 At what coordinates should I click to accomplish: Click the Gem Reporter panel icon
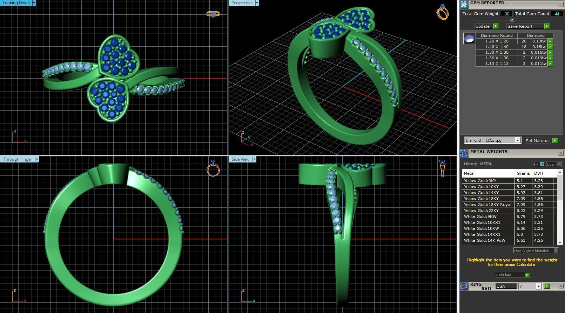pyautogui.click(x=464, y=5)
